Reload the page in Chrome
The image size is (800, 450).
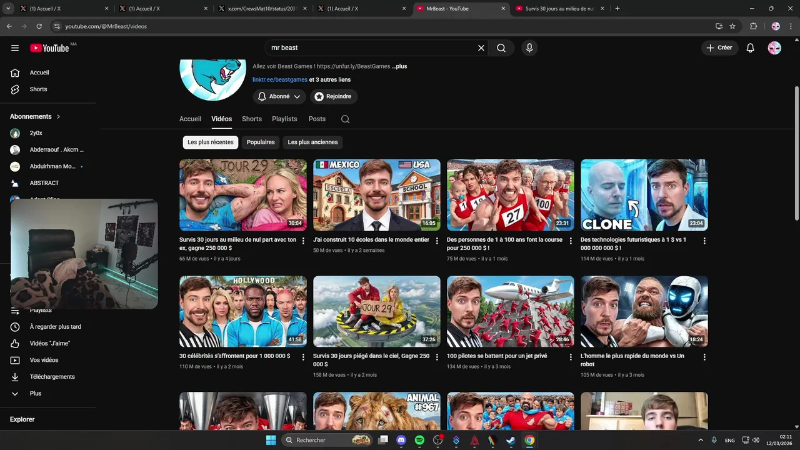[x=39, y=26]
